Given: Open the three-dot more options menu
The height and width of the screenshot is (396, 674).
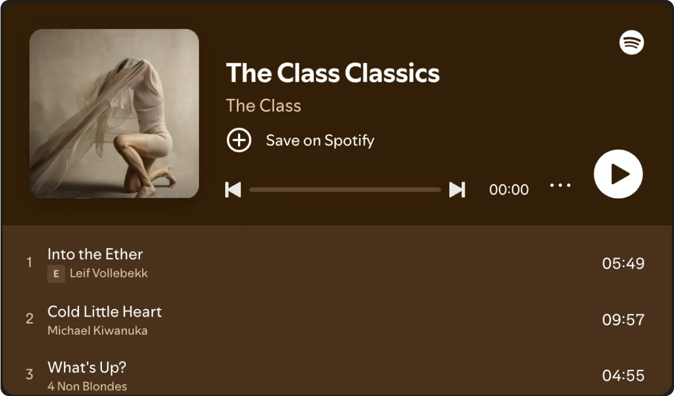Looking at the screenshot, I should (x=560, y=185).
